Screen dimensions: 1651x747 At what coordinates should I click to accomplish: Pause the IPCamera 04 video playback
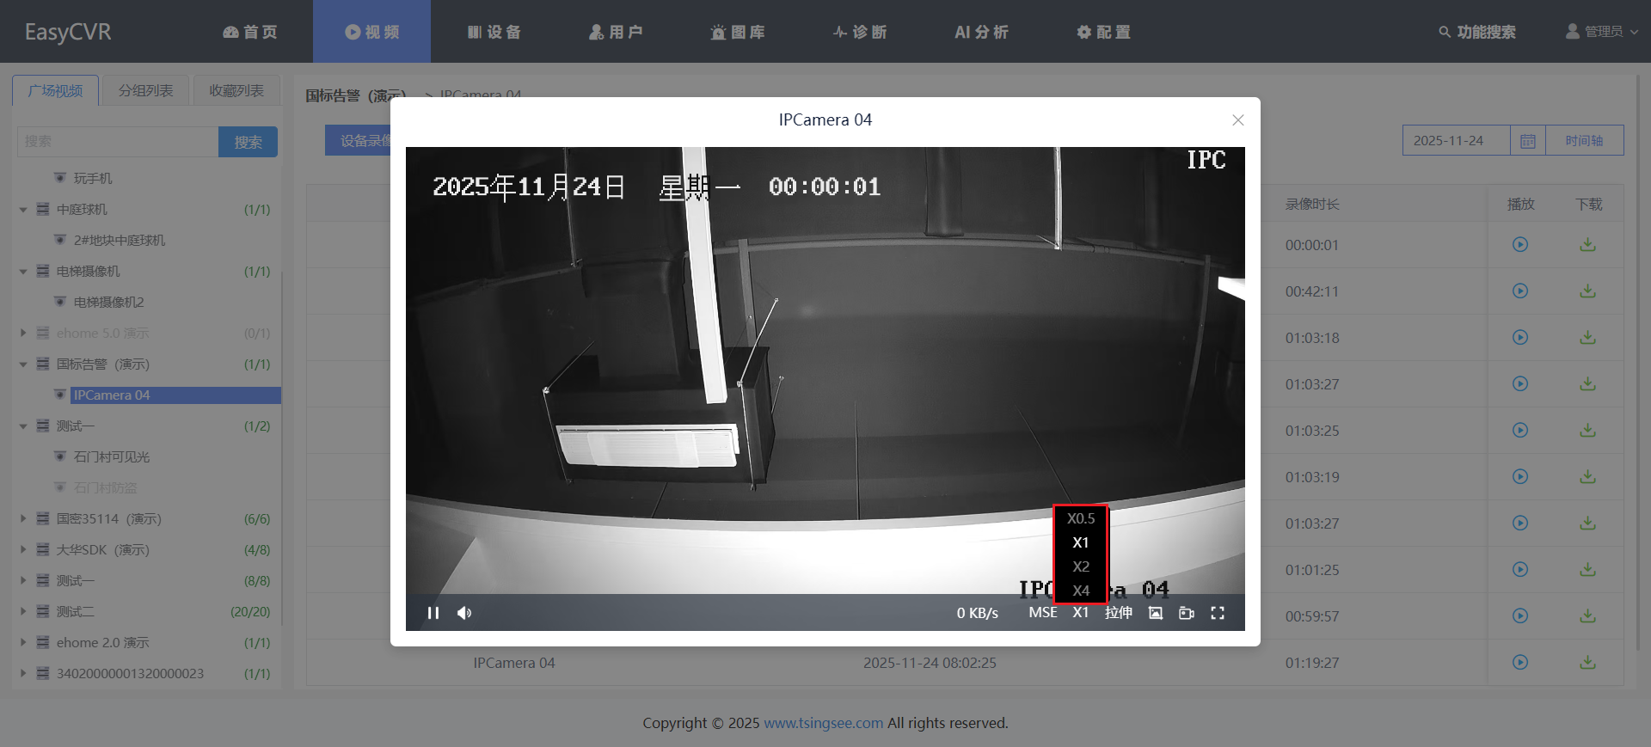(x=433, y=613)
